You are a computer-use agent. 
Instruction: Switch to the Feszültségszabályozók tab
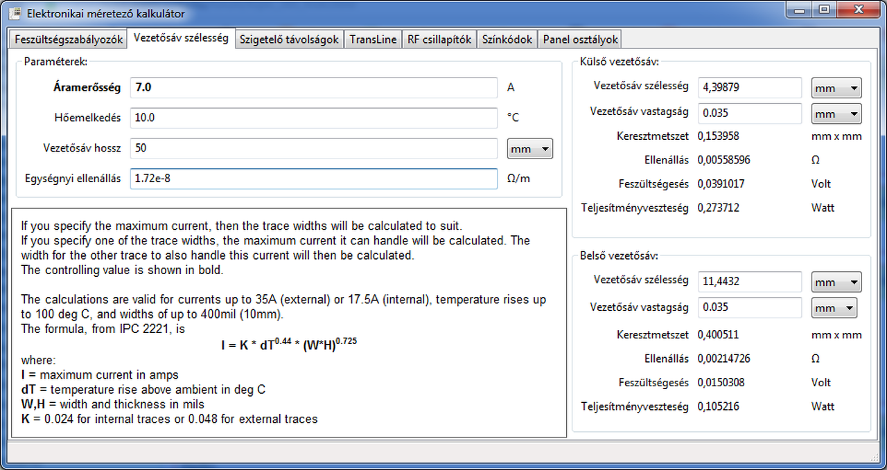(69, 39)
